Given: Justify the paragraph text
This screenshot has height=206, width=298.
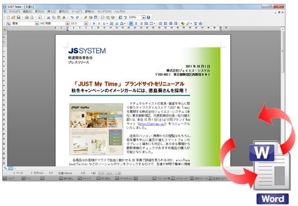Looking at the screenshot, I should (x=146, y=23).
